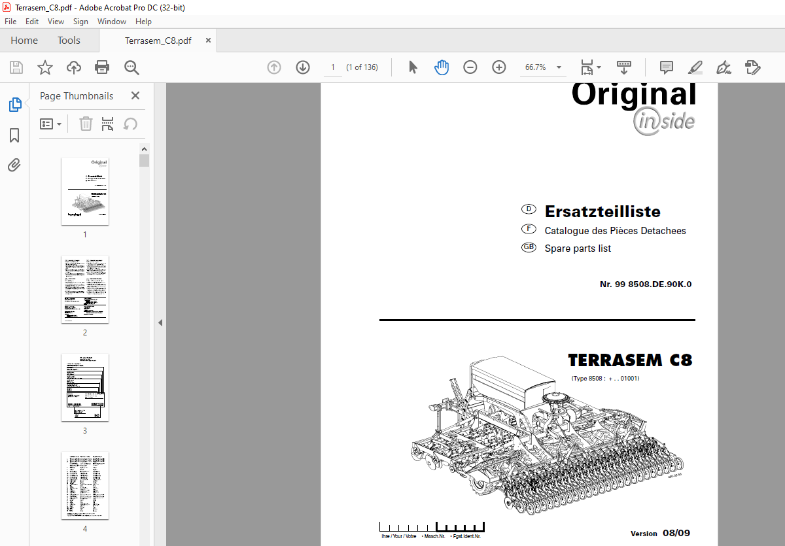Click the insert/extract pages icon
The image size is (785, 546).
pyautogui.click(x=108, y=124)
